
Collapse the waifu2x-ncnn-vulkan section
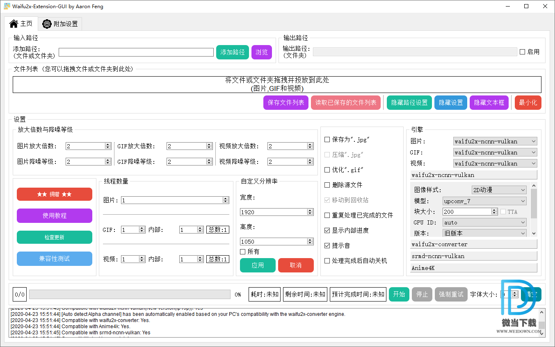474,175
